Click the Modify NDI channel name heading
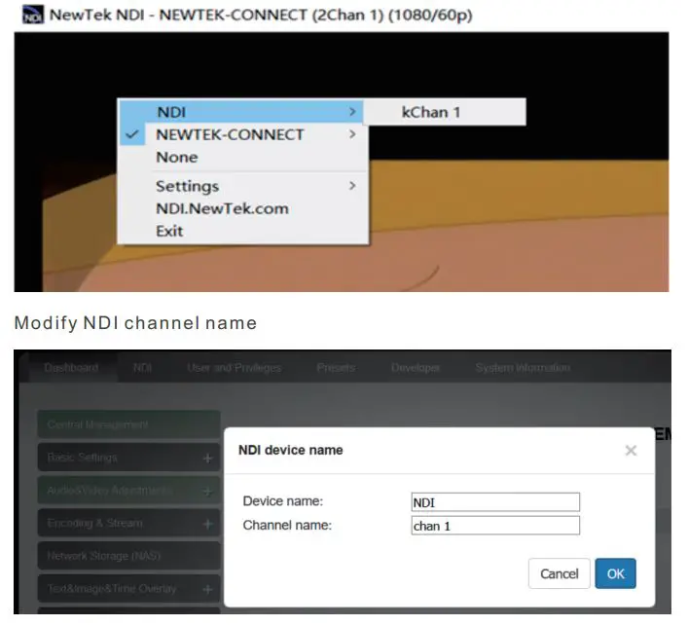 pos(135,323)
